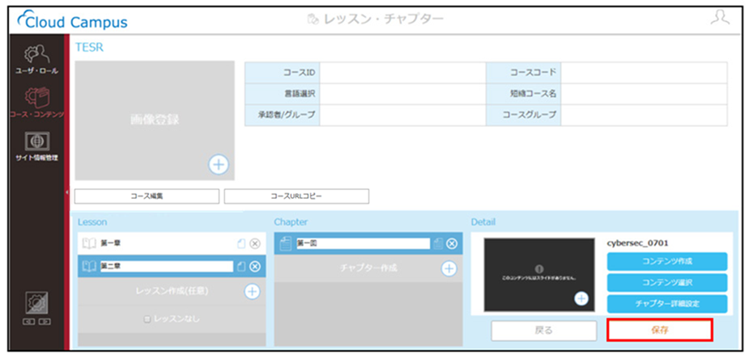Delete the 第一章 lesson with its X icon
This screenshot has width=749, height=359.
coord(255,243)
